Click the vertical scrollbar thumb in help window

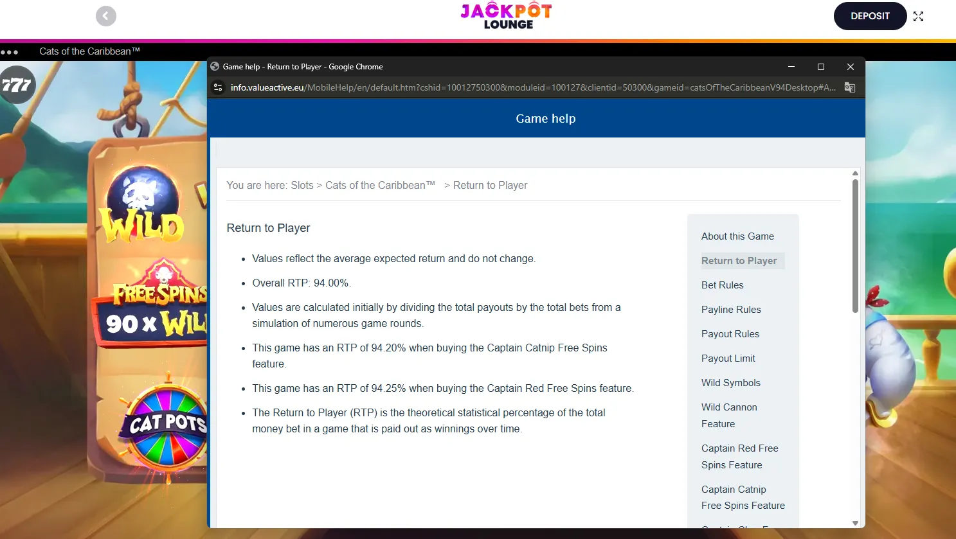[x=855, y=246]
